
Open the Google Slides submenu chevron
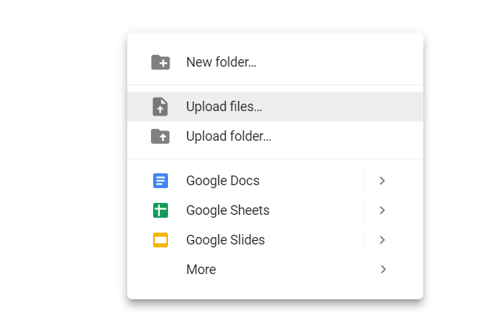[x=382, y=240]
